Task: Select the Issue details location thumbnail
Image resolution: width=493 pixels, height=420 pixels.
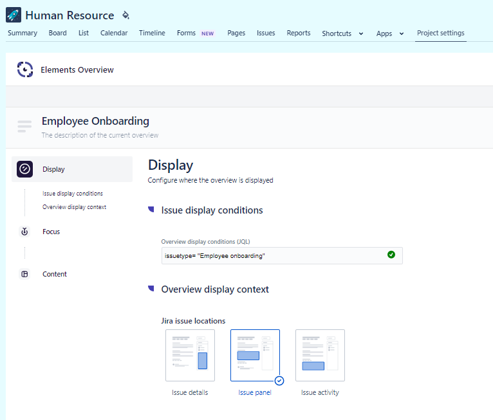Action: (190, 355)
